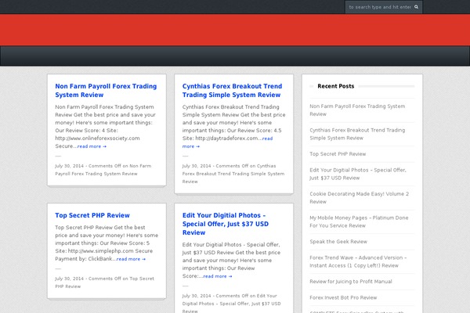Open Cynthias Forex Breakout Trend Trading post title

click(232, 91)
